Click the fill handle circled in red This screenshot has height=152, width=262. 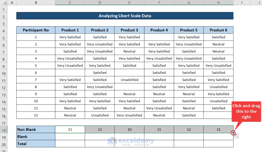coord(233,133)
